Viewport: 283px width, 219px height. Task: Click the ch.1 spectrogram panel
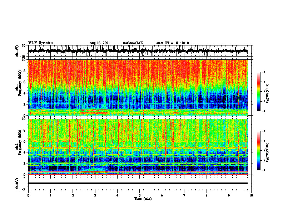pos(138,87)
